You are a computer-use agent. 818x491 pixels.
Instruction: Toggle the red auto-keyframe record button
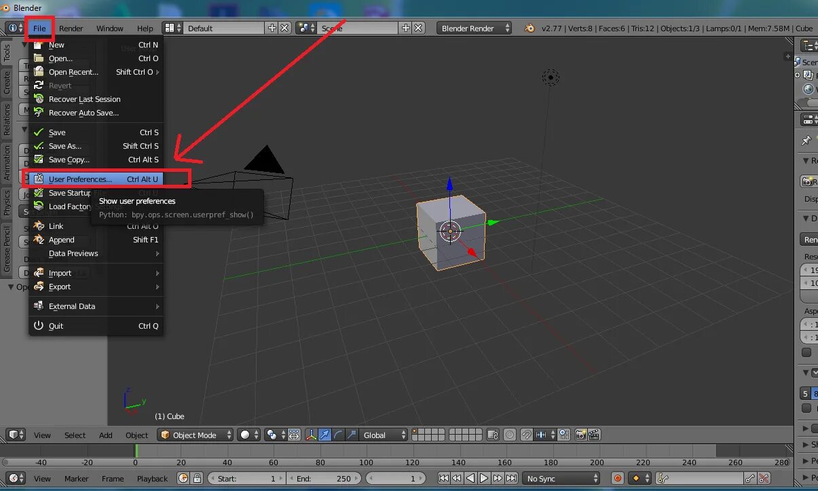coord(618,479)
